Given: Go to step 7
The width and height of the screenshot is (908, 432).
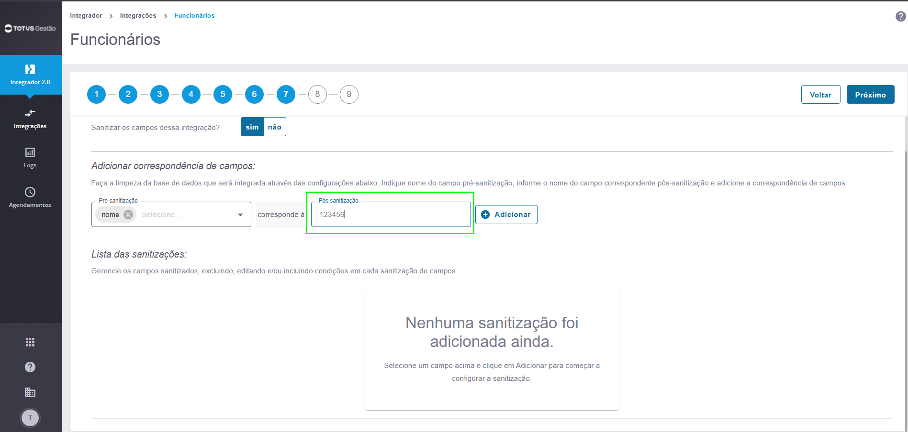Looking at the screenshot, I should click(286, 95).
